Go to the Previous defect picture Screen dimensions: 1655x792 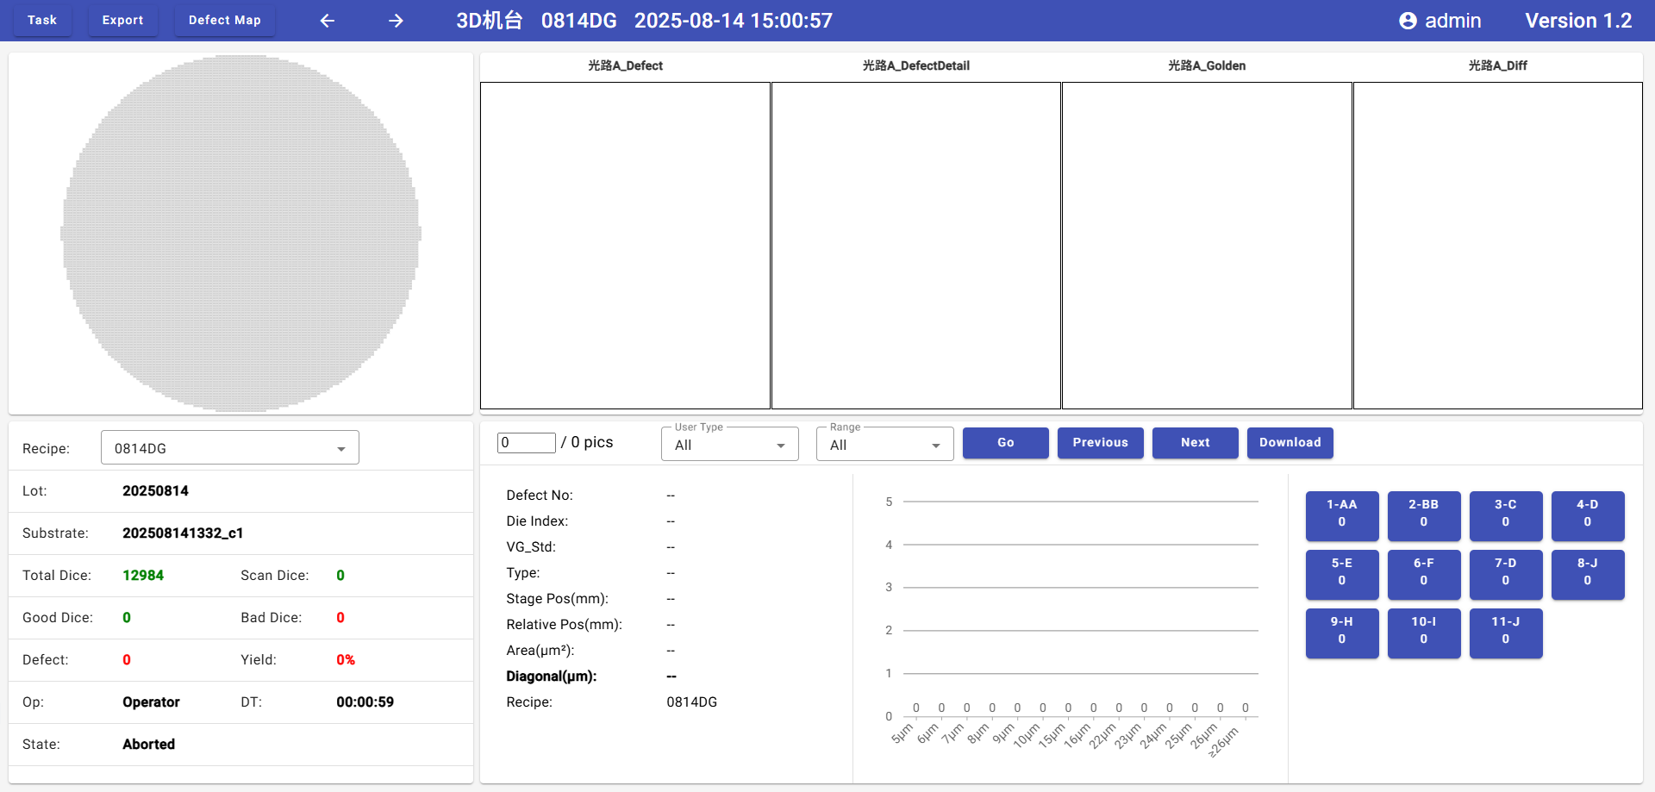coord(1100,443)
